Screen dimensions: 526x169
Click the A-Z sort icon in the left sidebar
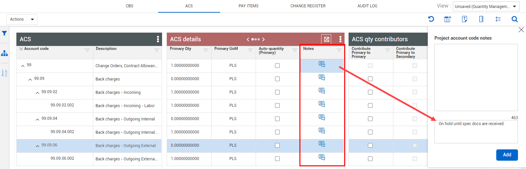click(x=4, y=73)
